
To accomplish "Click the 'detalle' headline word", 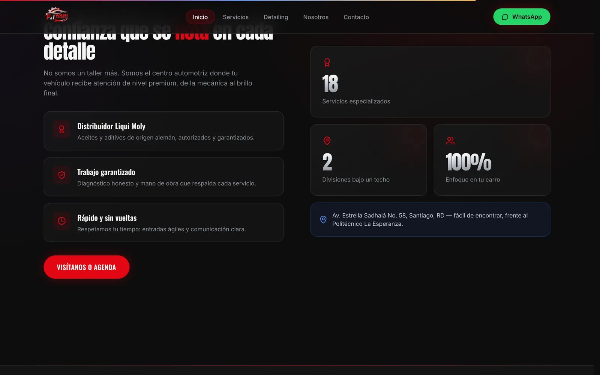I will [69, 51].
